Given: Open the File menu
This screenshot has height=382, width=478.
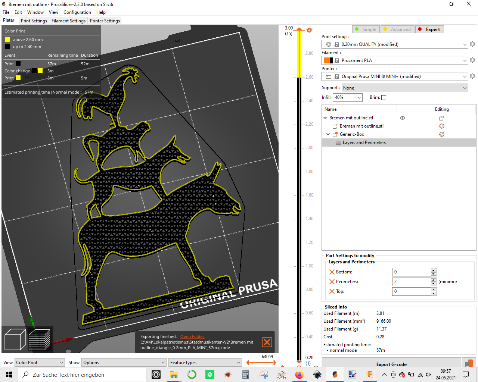Looking at the screenshot, I should 6,12.
